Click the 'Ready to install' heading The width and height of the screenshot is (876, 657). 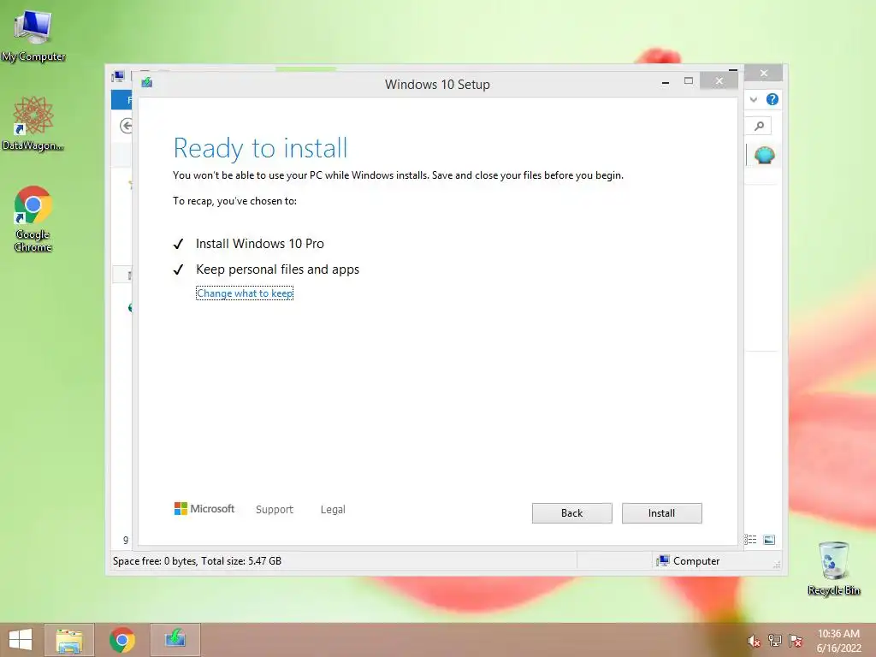pyautogui.click(x=260, y=148)
